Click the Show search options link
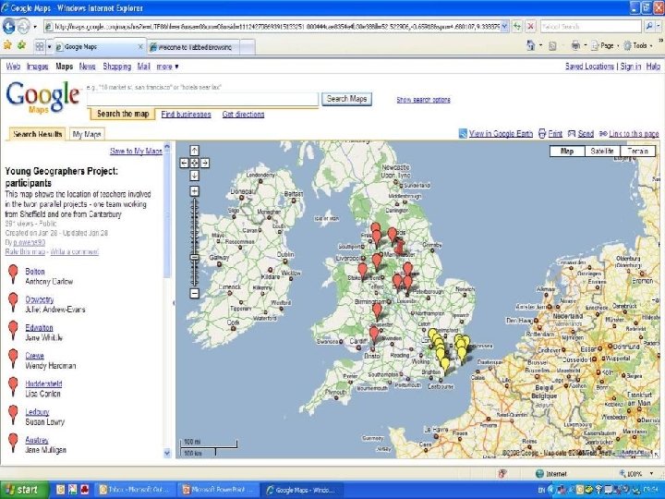This screenshot has height=499, width=665. click(423, 100)
